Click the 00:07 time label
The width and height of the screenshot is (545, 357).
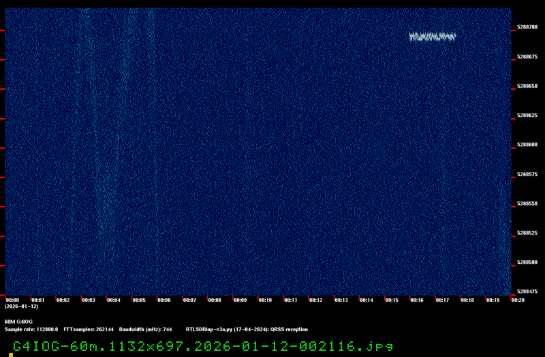point(189,300)
